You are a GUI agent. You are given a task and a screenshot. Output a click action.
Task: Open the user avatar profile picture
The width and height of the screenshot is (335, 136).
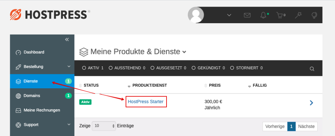tap(196, 15)
